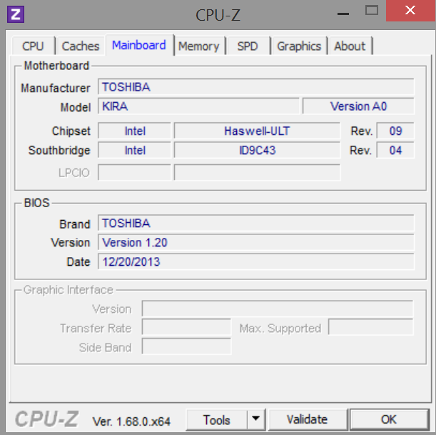Click the Validate button
This screenshot has width=436, height=435.
click(x=308, y=419)
